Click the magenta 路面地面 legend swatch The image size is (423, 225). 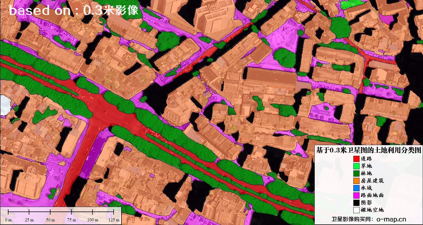pos(356,195)
